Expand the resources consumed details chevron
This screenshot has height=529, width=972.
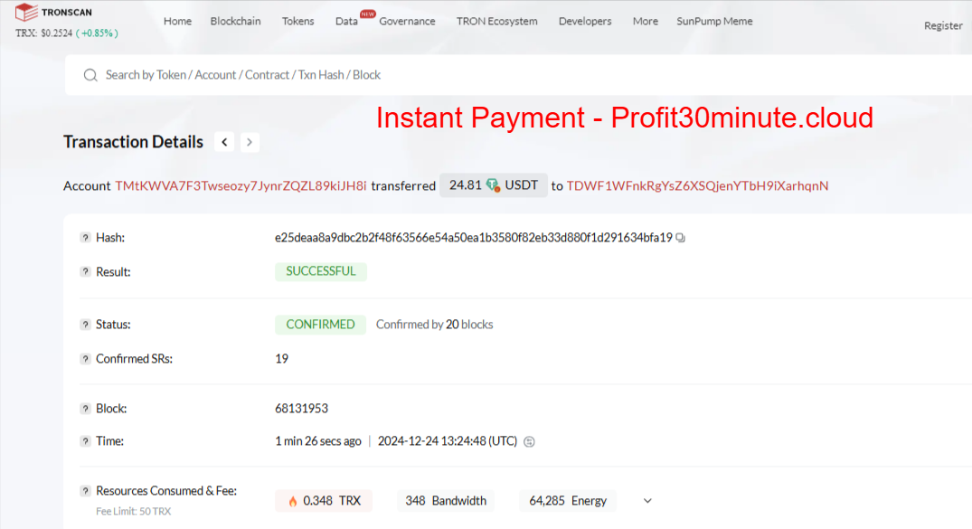coord(647,501)
